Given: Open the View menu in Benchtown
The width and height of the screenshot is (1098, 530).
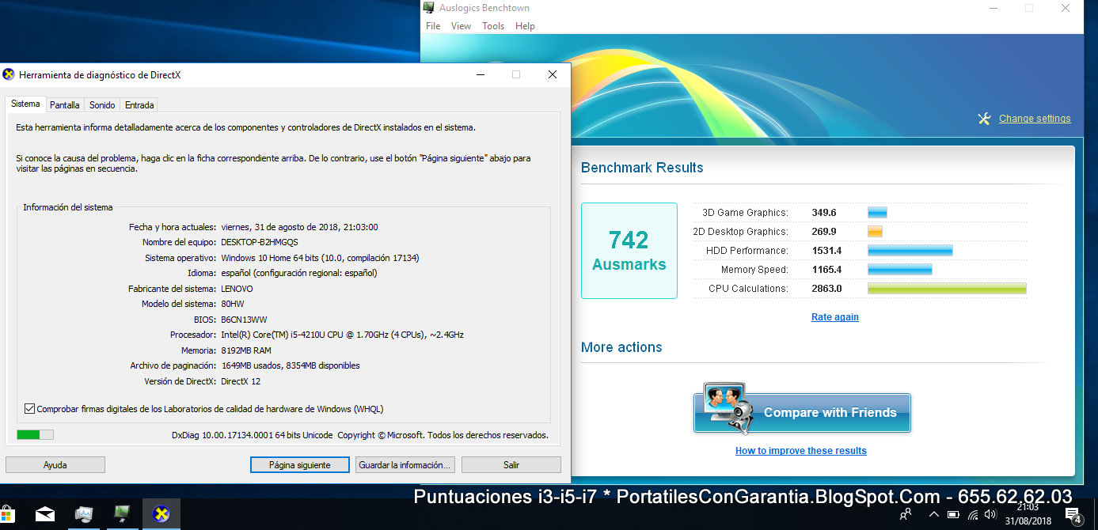Looking at the screenshot, I should (461, 26).
